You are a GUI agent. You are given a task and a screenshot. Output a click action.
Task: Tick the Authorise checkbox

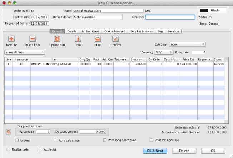click(40, 149)
